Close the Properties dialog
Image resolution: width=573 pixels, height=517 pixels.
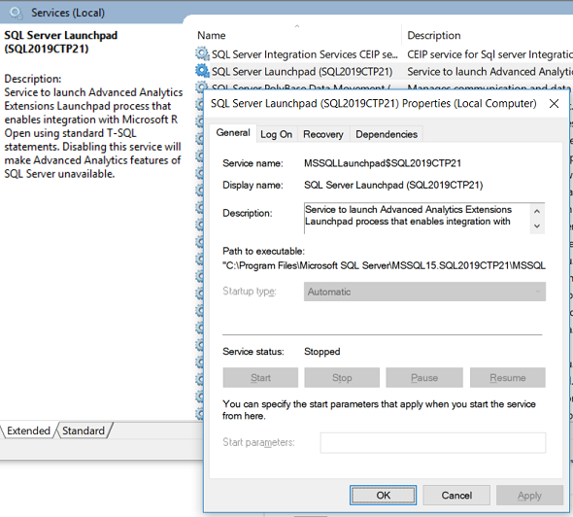[x=554, y=103]
